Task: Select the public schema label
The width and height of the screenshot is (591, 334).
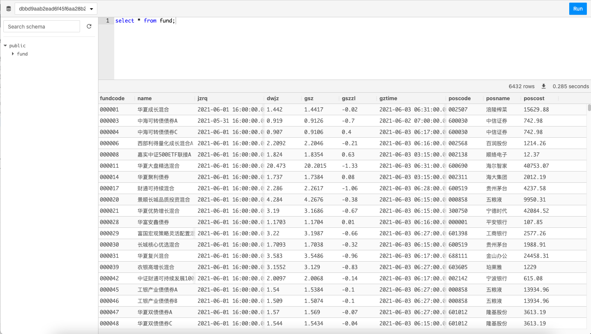Action: 17,45
